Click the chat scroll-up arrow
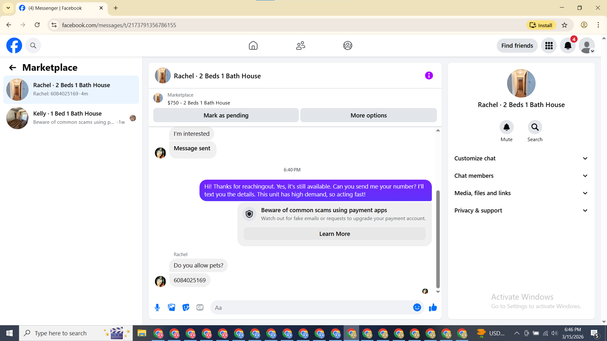607x341 pixels. (x=438, y=130)
